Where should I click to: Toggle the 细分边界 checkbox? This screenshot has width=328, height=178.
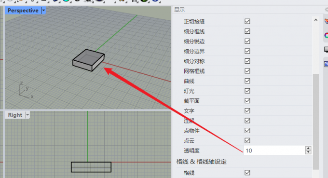point(247,51)
